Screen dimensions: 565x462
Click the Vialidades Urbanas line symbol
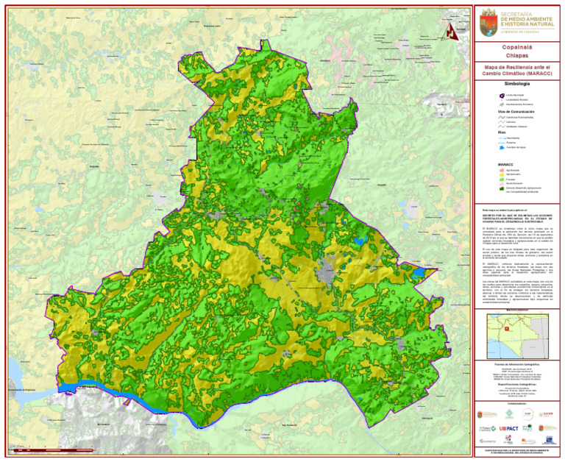pyautogui.click(x=502, y=127)
